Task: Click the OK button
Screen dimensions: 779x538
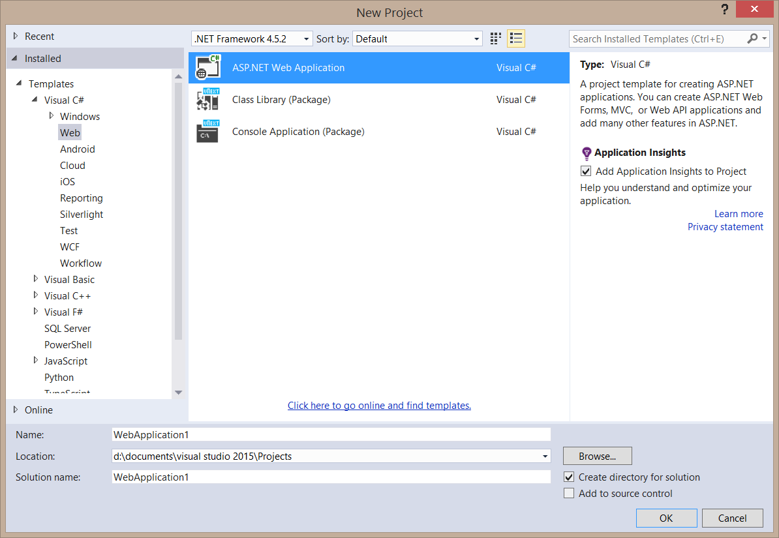Action: pos(666,518)
